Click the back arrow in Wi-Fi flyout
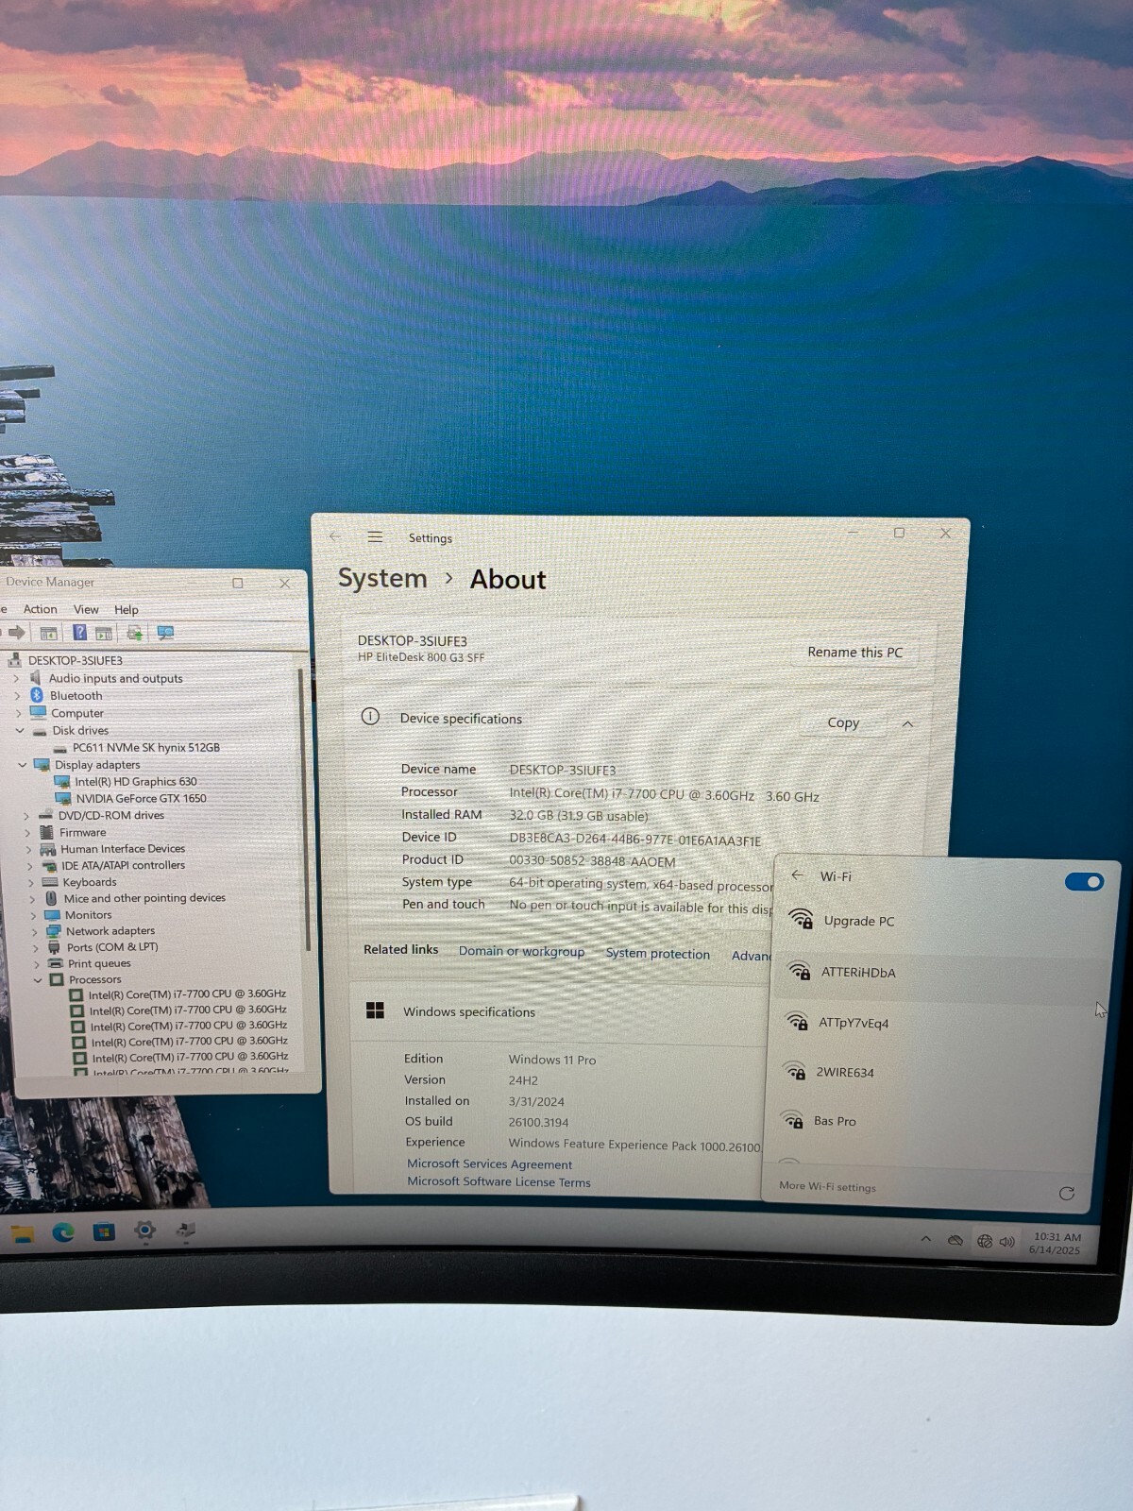 [797, 874]
